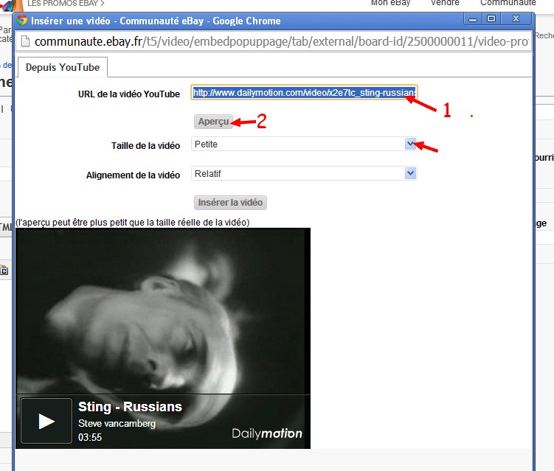
Task: Maximize the popup window
Action: [x=492, y=18]
